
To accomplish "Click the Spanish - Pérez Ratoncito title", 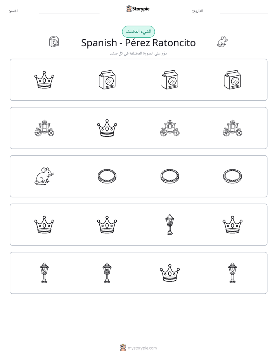I will coord(138,43).
